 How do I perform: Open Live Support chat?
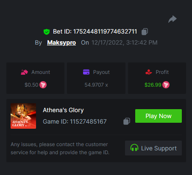[153, 148]
